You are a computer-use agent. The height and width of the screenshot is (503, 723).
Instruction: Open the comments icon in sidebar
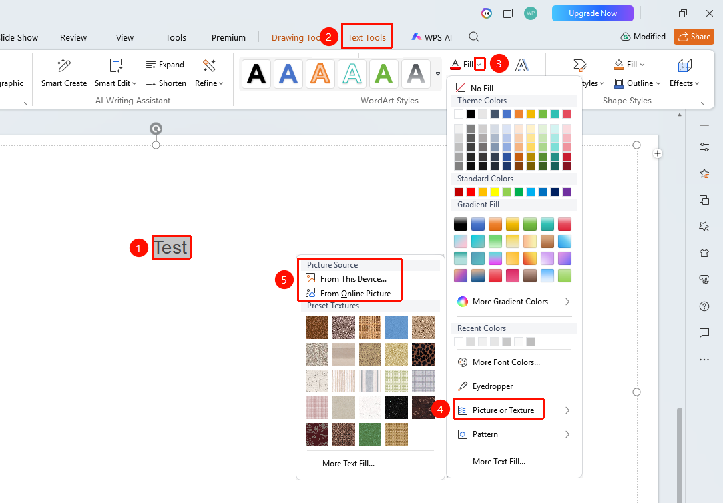pos(704,332)
